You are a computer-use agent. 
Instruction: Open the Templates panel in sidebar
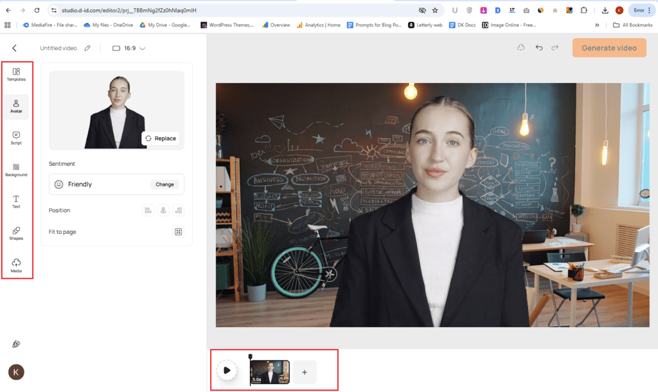point(16,75)
